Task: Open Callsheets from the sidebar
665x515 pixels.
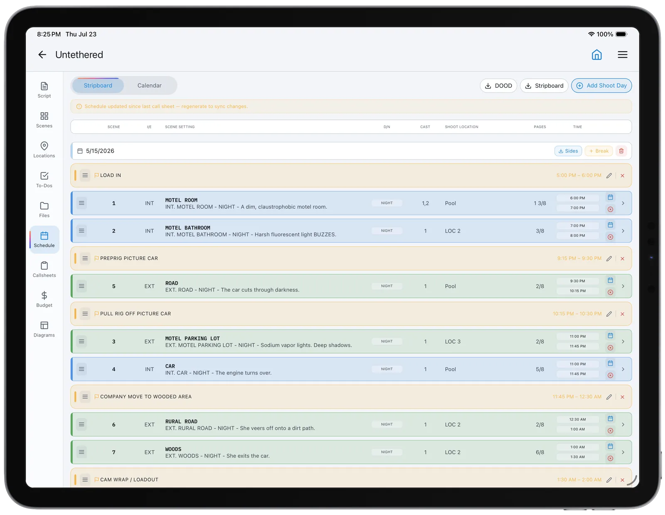Action: 44,270
